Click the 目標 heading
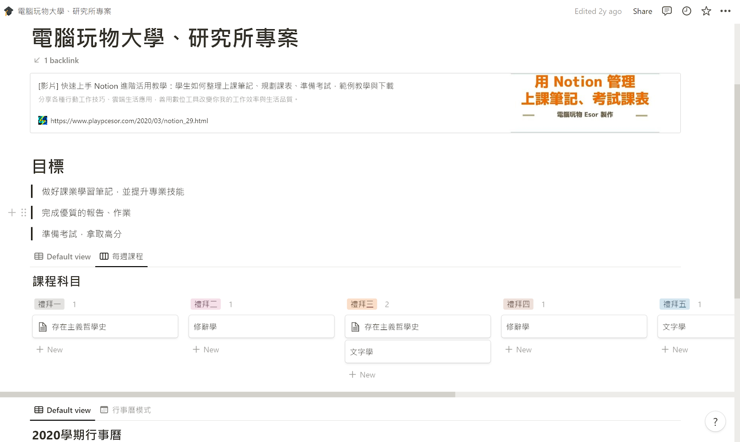 [48, 166]
